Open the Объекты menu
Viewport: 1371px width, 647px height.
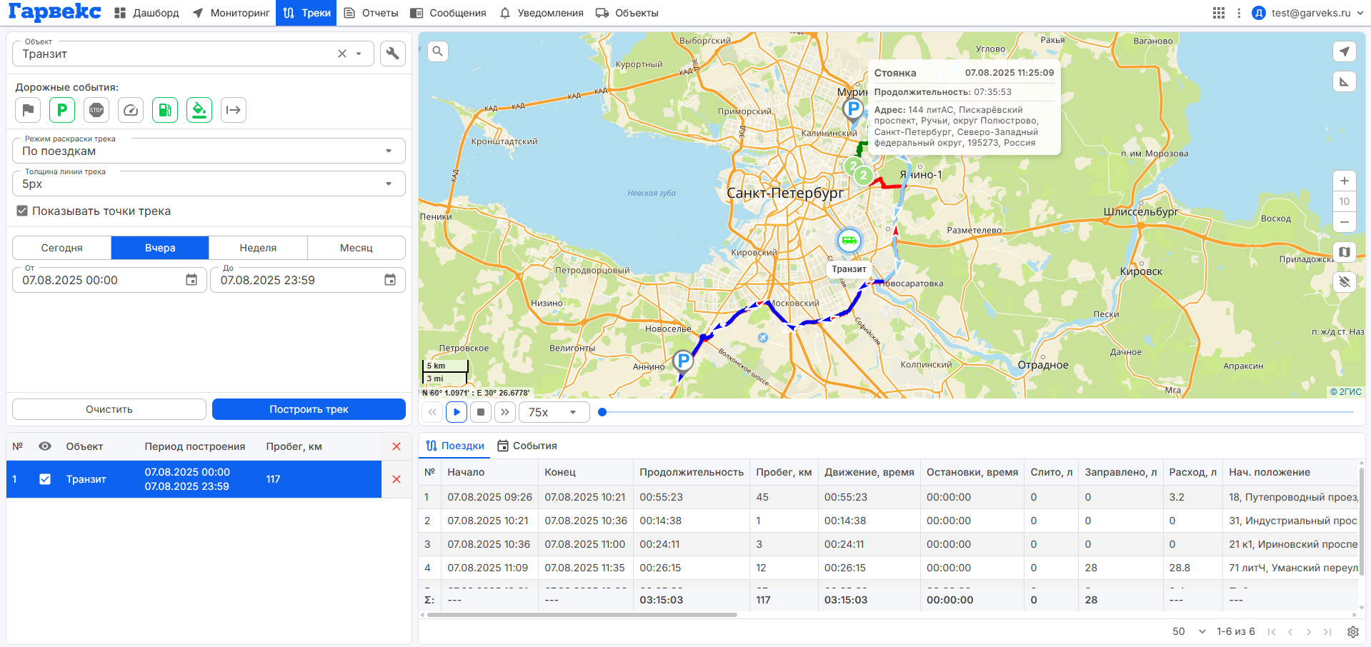tap(627, 13)
